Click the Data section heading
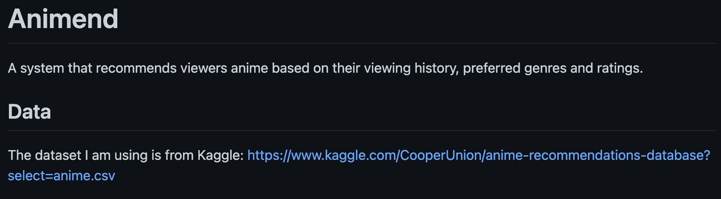This screenshot has height=199, width=721. coord(29,112)
